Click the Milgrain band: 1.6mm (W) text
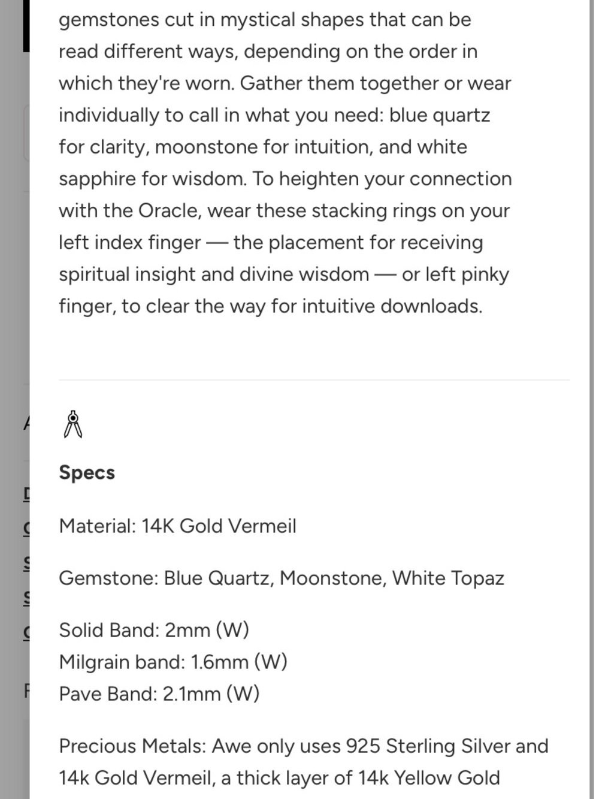Image resolution: width=599 pixels, height=799 pixels. (173, 662)
